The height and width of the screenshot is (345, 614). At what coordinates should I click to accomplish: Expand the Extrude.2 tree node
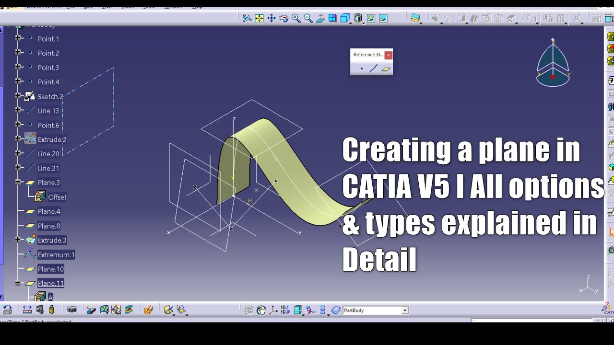click(18, 138)
